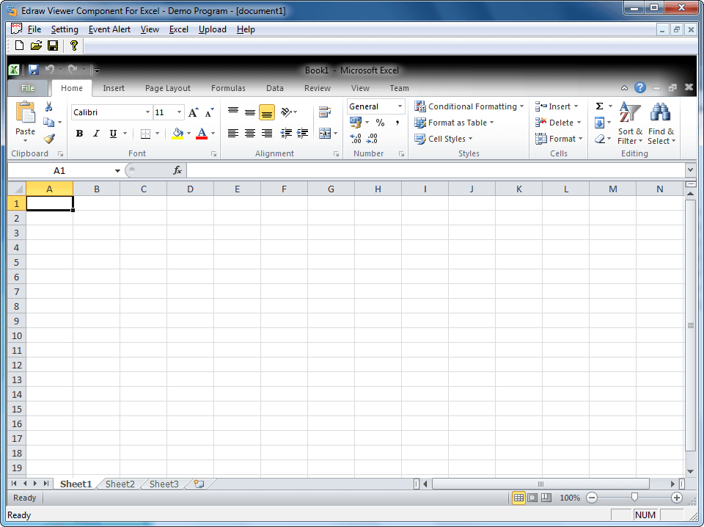Image resolution: width=704 pixels, height=527 pixels.
Task: Expand the formula bar chevron
Action: click(690, 170)
